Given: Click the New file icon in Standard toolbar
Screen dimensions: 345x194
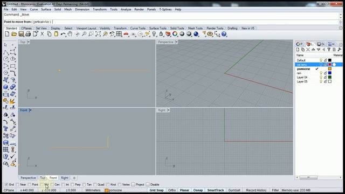Looking at the screenshot, I should pos(7,34).
